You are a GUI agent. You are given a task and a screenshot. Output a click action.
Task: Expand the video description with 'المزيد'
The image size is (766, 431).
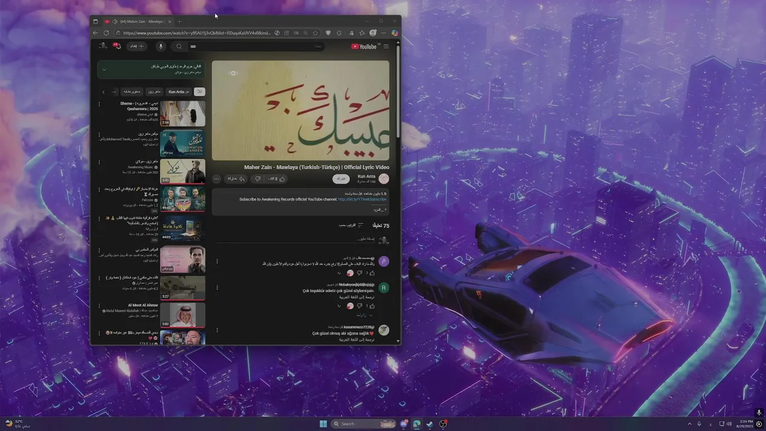pos(379,210)
